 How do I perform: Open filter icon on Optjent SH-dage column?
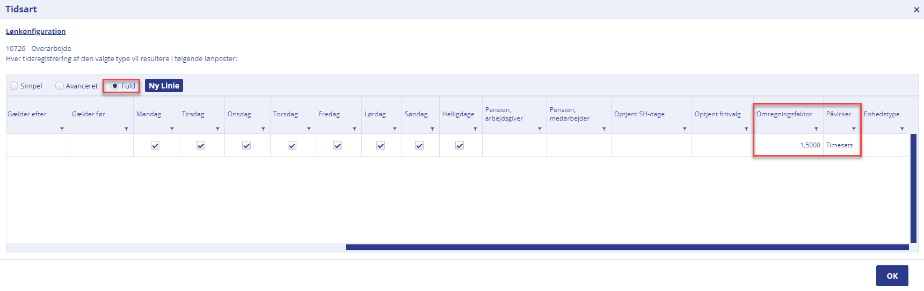point(685,129)
